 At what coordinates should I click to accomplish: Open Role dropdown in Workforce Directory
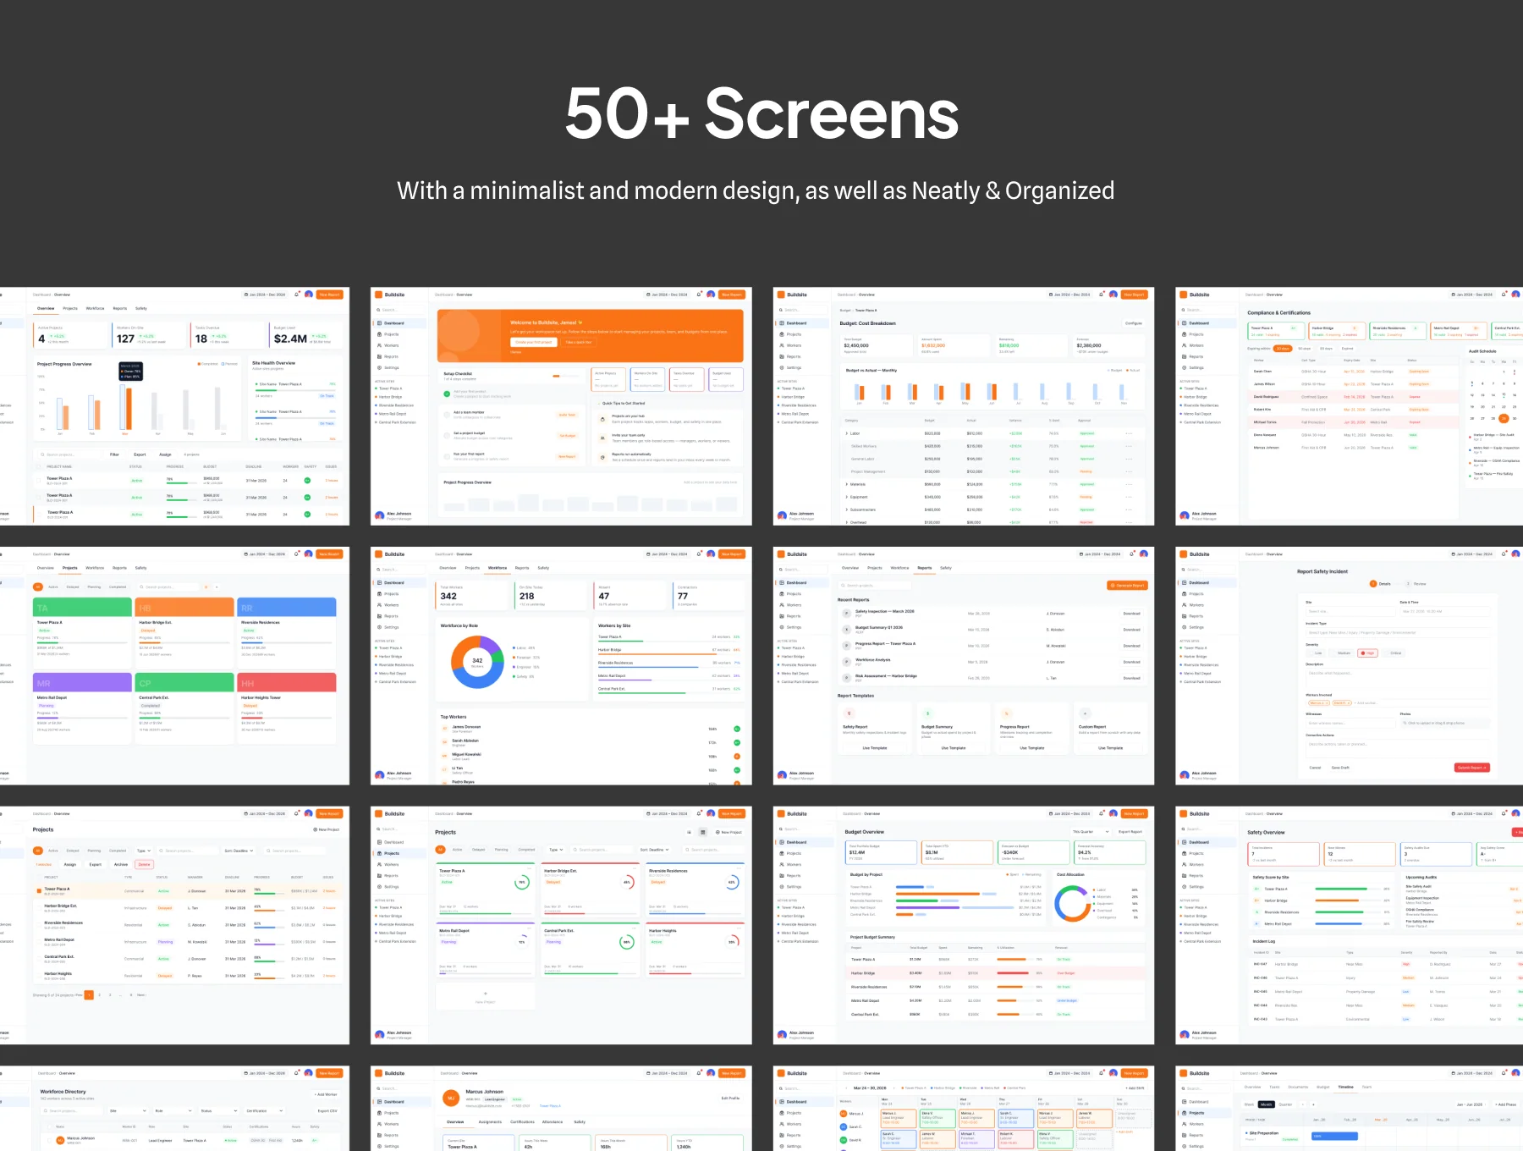pos(173,1110)
